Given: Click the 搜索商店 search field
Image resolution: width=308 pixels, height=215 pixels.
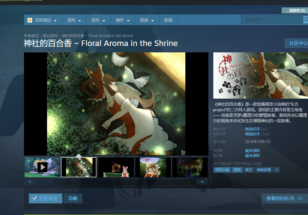Looking at the screenshot, I should pos(272,20).
